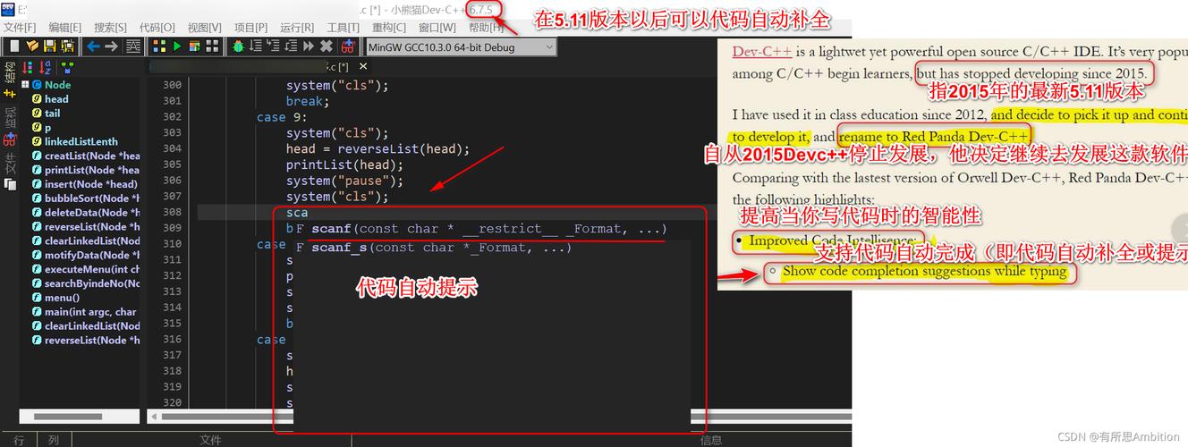Click the reformat code toolbar icon

pyautogui.click(x=133, y=46)
